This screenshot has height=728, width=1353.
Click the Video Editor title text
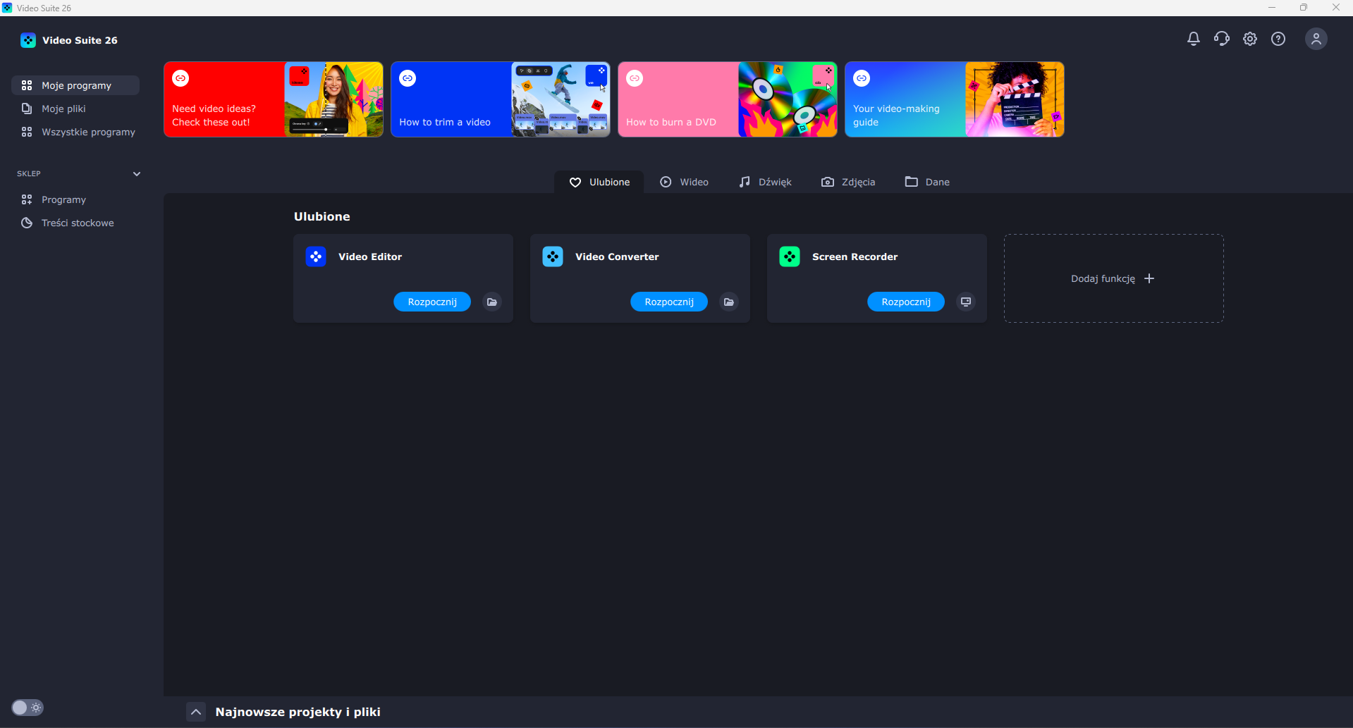[370, 257]
